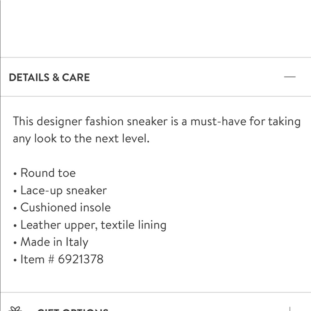This screenshot has height=311, width=311.
Task: Click the phrase 'next level' in description
Action: [122, 138]
